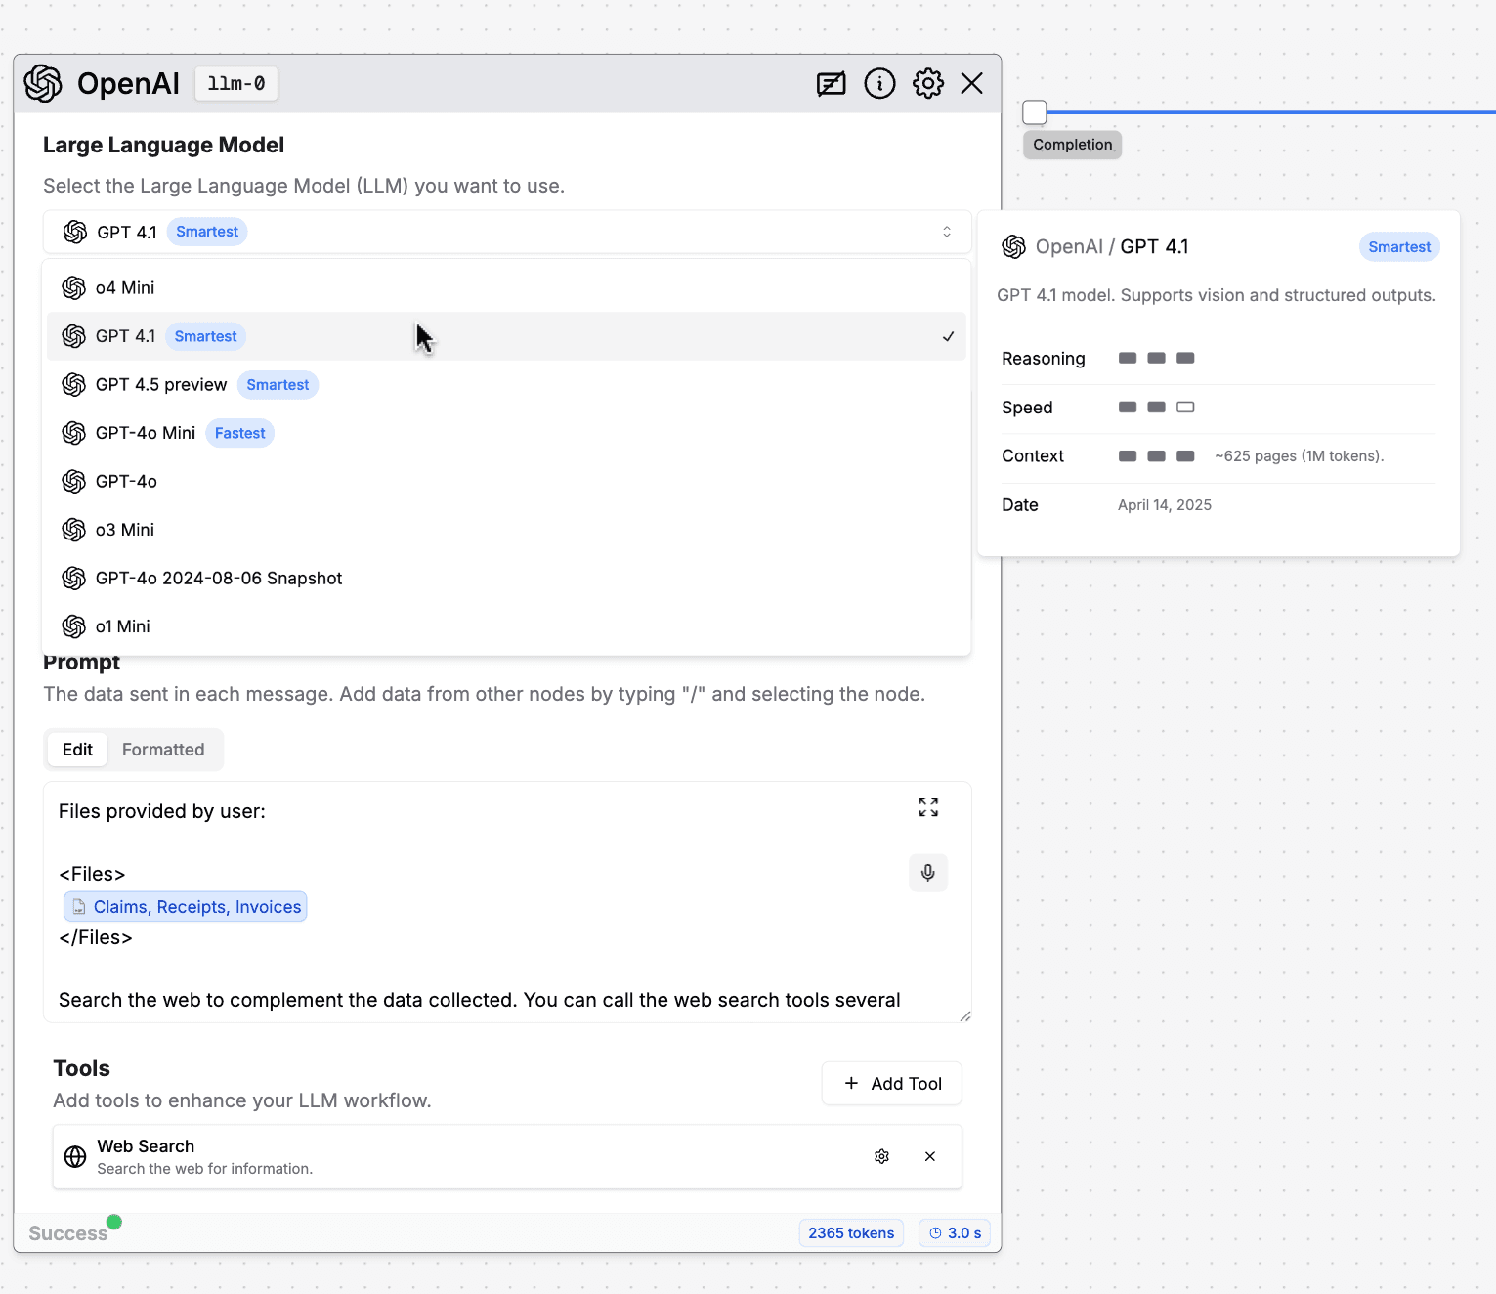The width and height of the screenshot is (1496, 1294).
Task: Switch to the Edit prompt tab
Action: pos(77,750)
